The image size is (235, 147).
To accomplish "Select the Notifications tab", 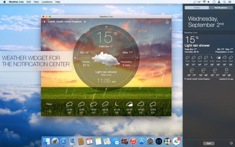I will click(x=221, y=8).
